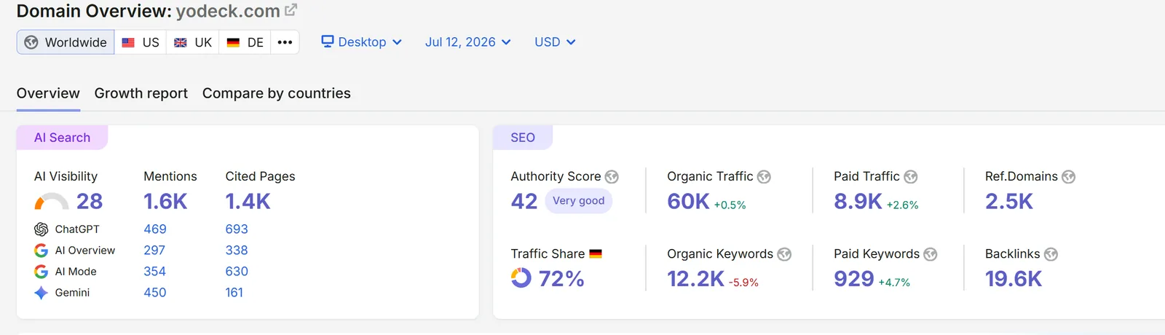Click Paid Traffic value 8.9K
This screenshot has width=1165, height=335.
pyautogui.click(x=858, y=202)
